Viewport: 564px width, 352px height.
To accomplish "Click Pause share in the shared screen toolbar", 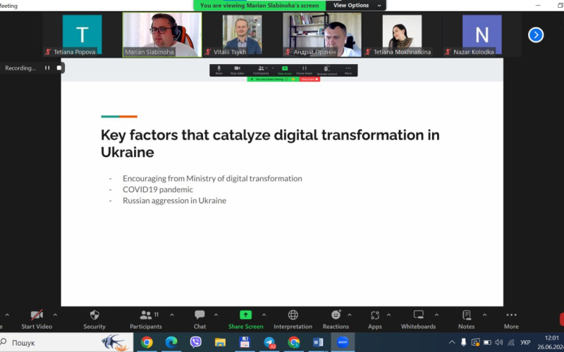I will (305, 70).
